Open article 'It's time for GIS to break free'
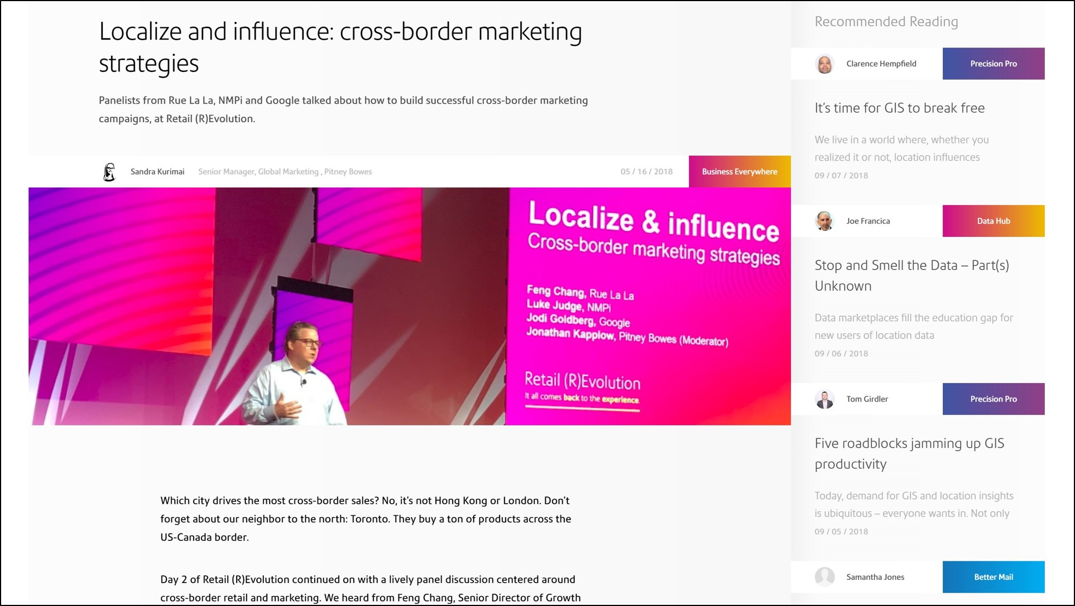The width and height of the screenshot is (1075, 606). [899, 108]
